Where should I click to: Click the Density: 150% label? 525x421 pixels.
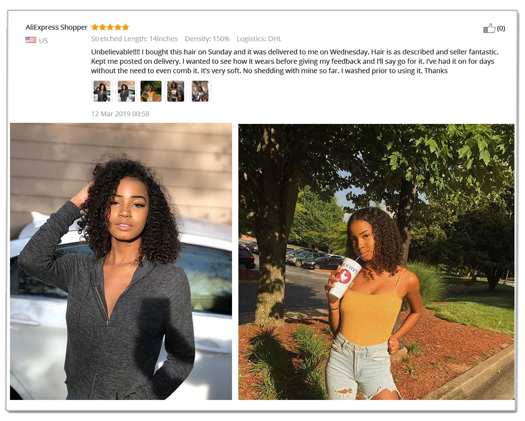coord(207,39)
